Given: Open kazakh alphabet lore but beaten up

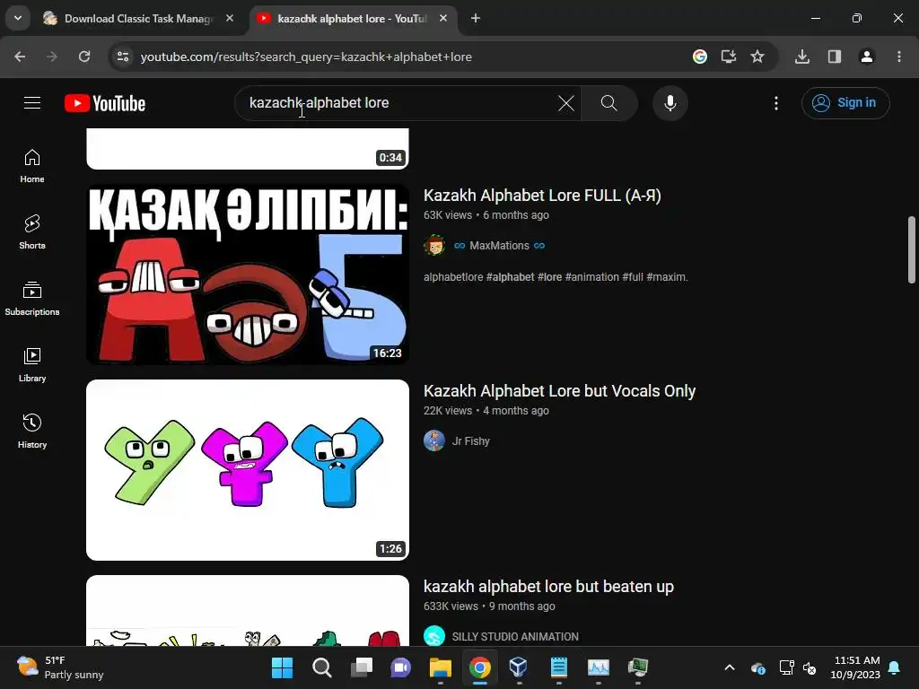Looking at the screenshot, I should point(548,587).
